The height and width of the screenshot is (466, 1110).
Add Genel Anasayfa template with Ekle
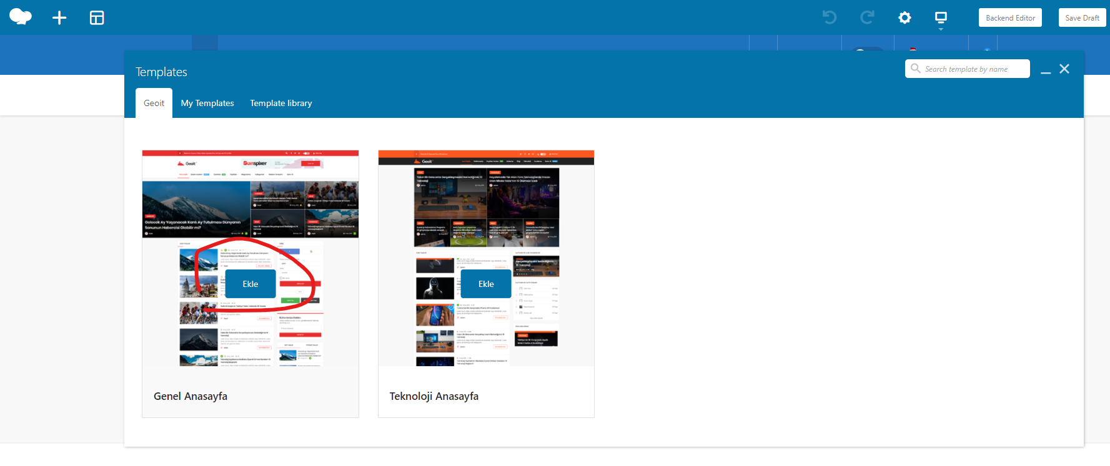coord(250,284)
